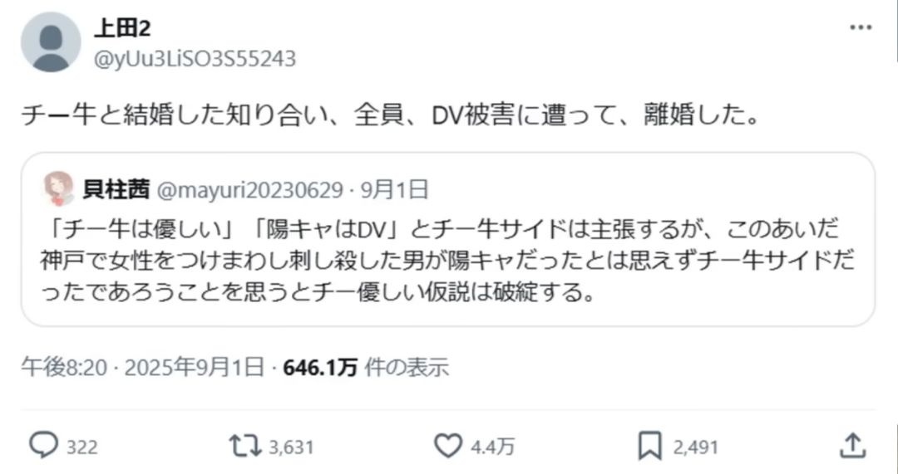Bookmark the post with bookmark icon
This screenshot has height=474, width=898.
(650, 446)
